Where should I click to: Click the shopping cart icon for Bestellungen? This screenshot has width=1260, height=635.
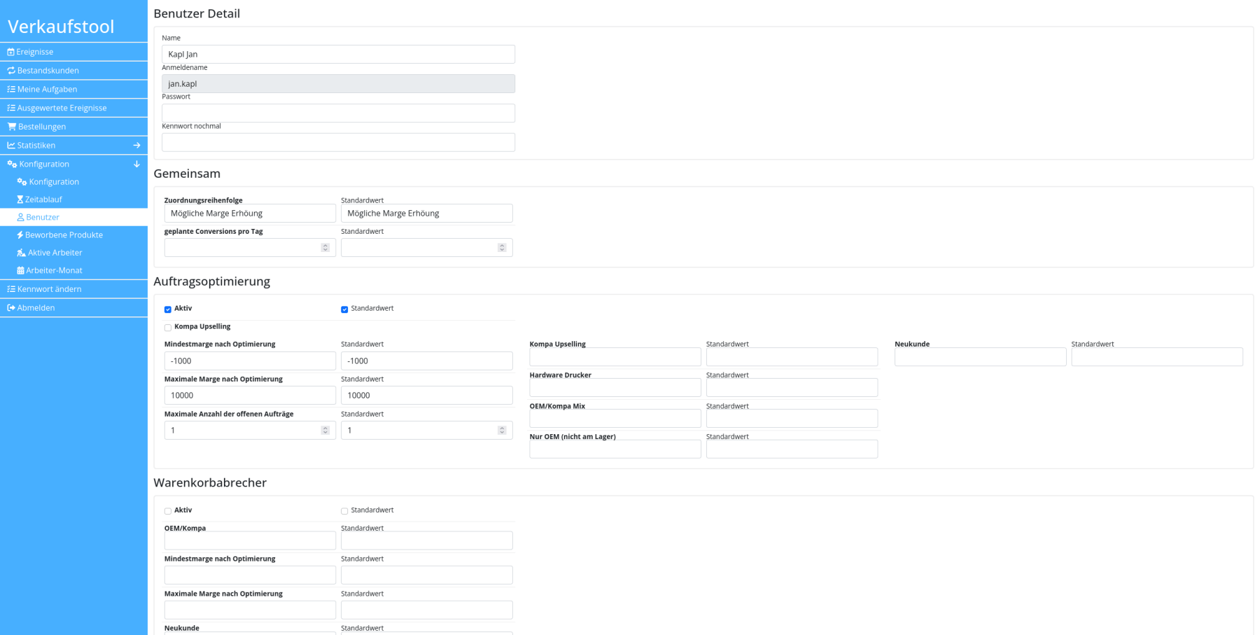click(x=12, y=127)
